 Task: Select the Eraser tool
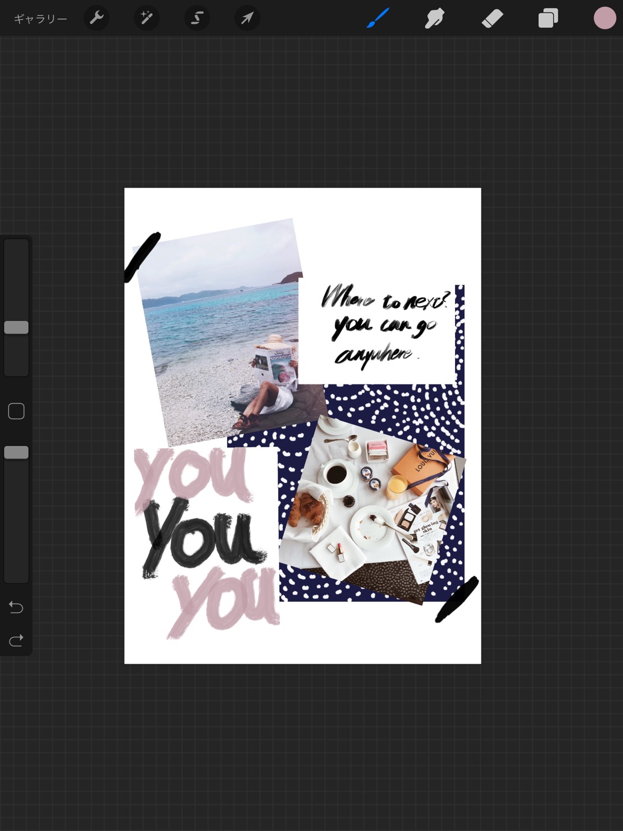click(x=492, y=19)
